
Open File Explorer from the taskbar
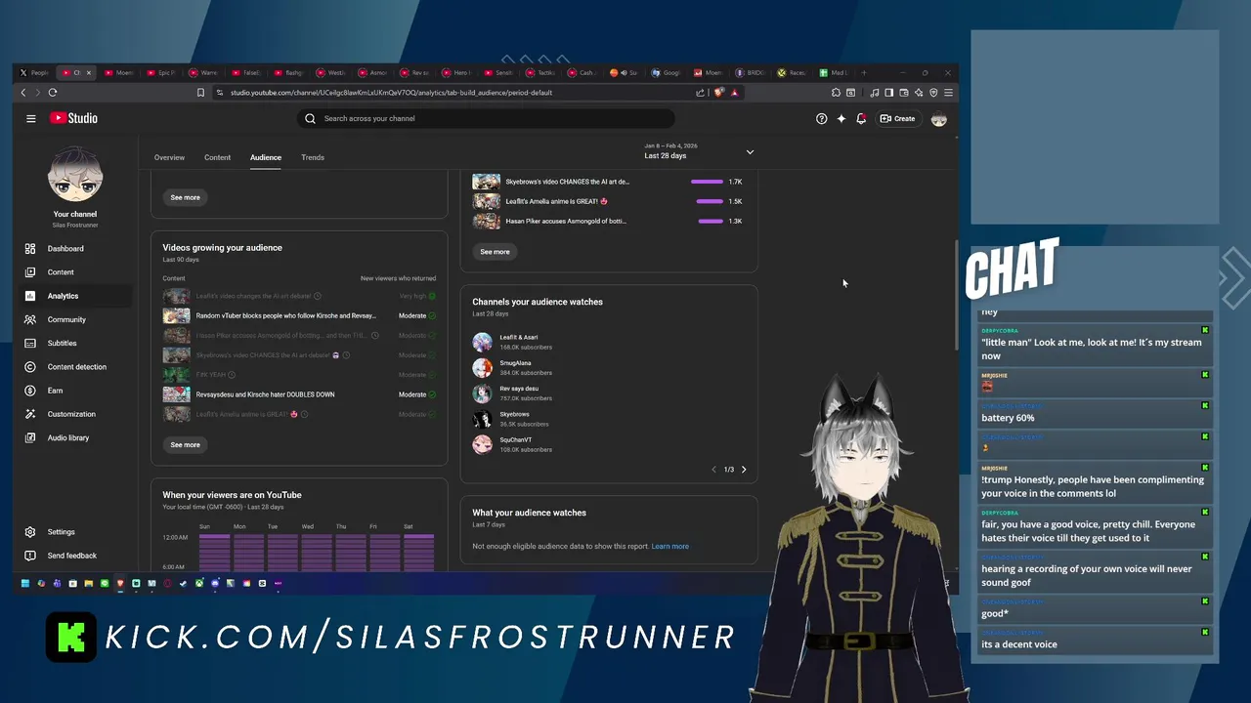89,584
